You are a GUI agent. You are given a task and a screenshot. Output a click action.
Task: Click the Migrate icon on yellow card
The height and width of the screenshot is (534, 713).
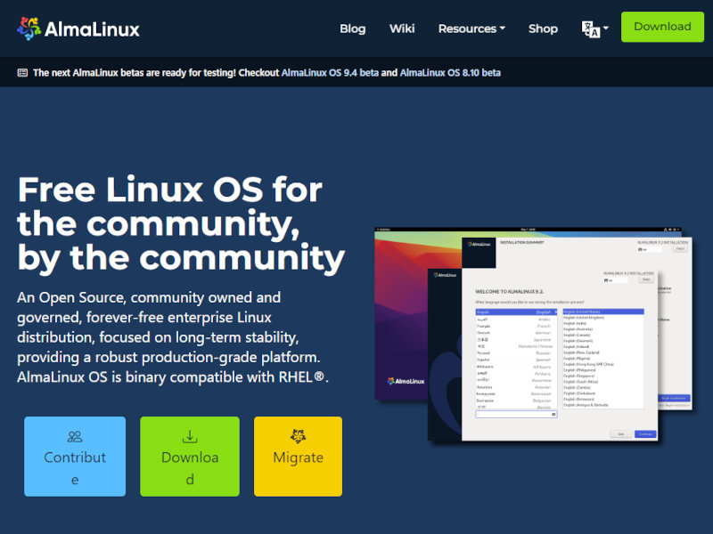pos(298,436)
